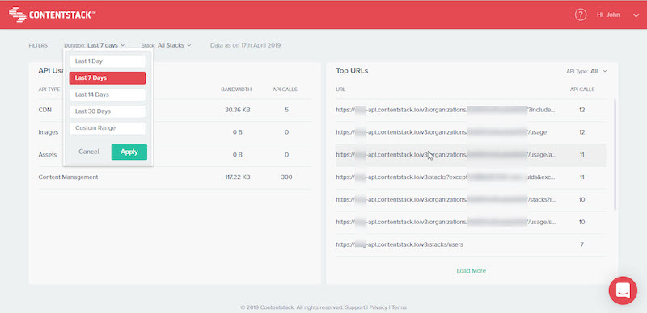
Task: Click the URL row ending with /stacks?i...
Action: pos(471,199)
